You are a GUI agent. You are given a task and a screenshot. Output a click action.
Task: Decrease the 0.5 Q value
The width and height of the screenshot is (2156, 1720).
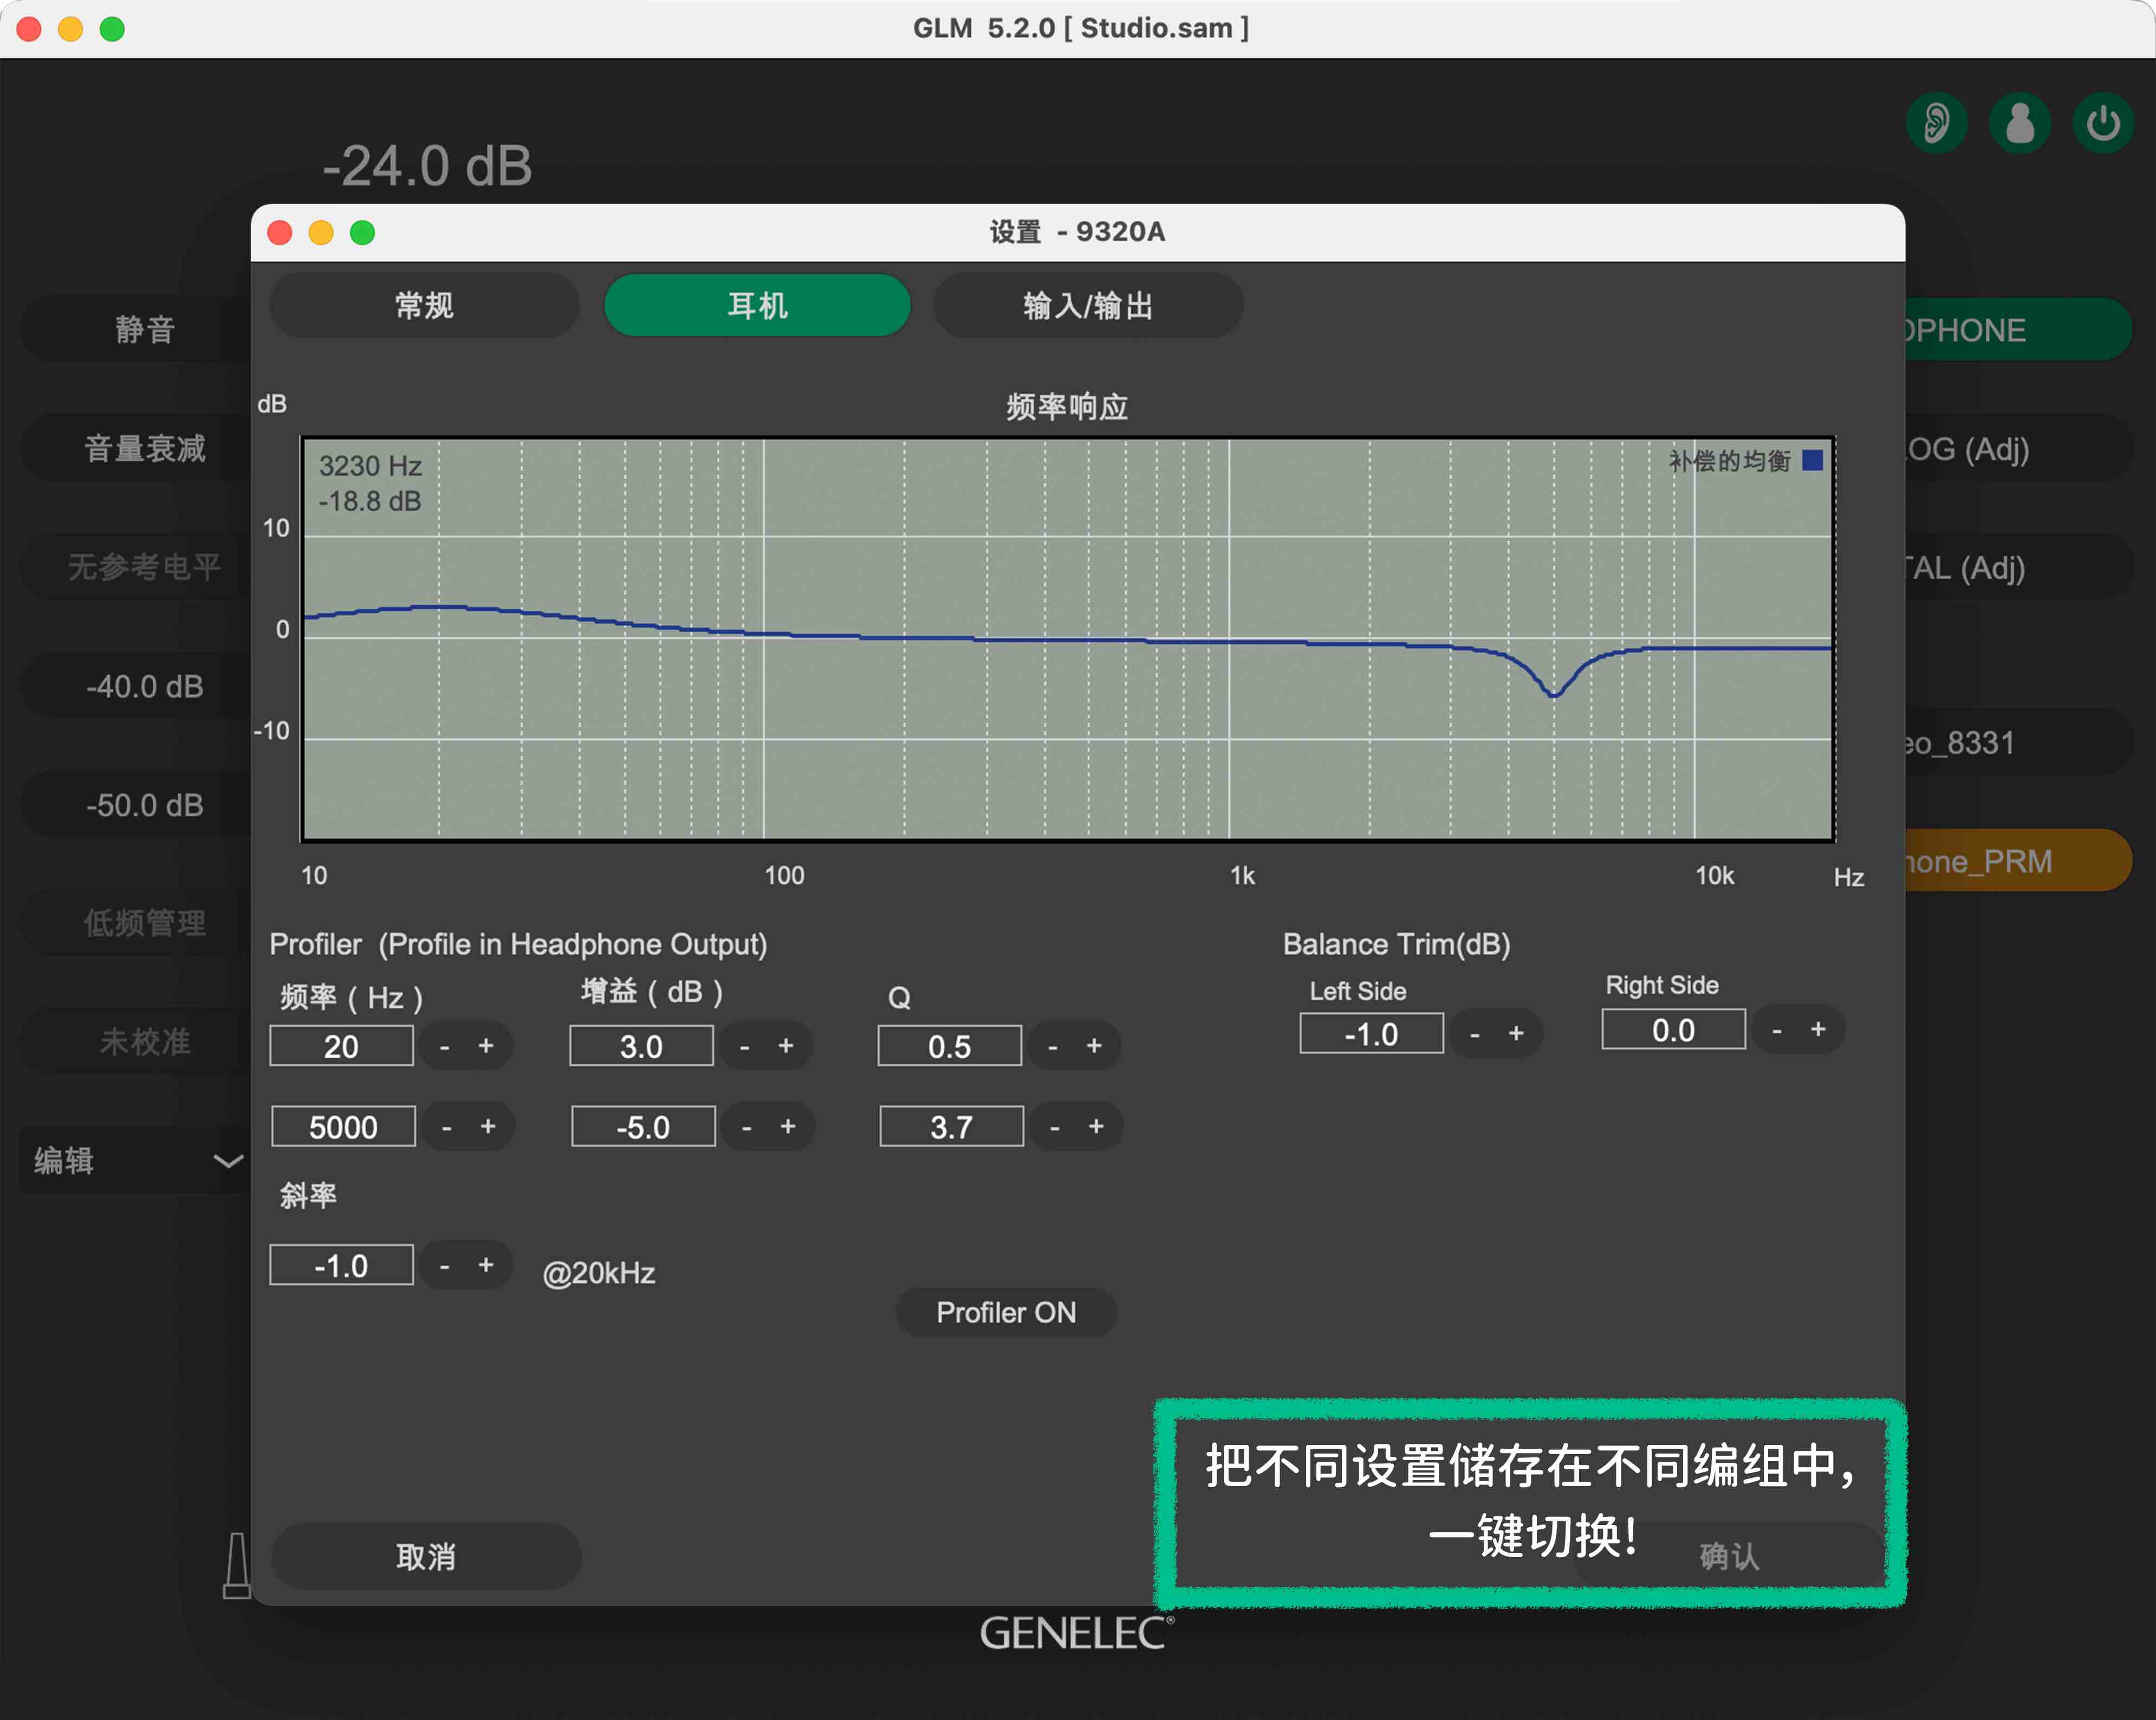tap(1052, 1046)
